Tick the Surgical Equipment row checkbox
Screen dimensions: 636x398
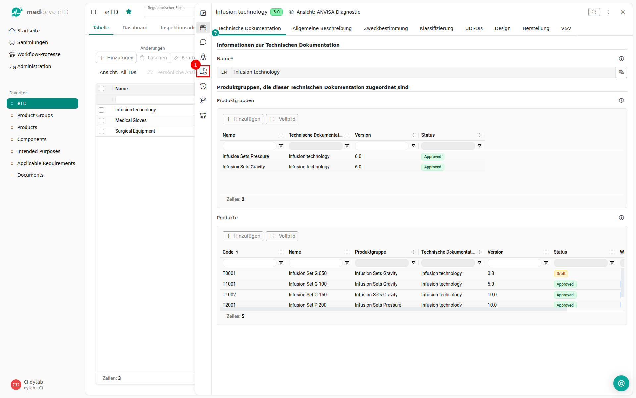coord(101,131)
